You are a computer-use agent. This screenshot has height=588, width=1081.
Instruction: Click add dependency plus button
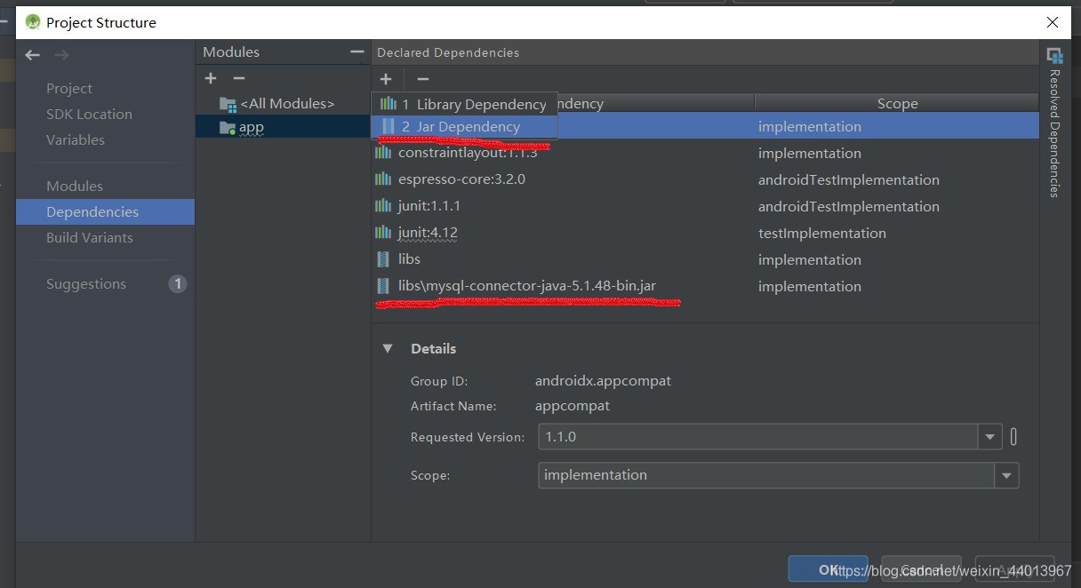[386, 79]
